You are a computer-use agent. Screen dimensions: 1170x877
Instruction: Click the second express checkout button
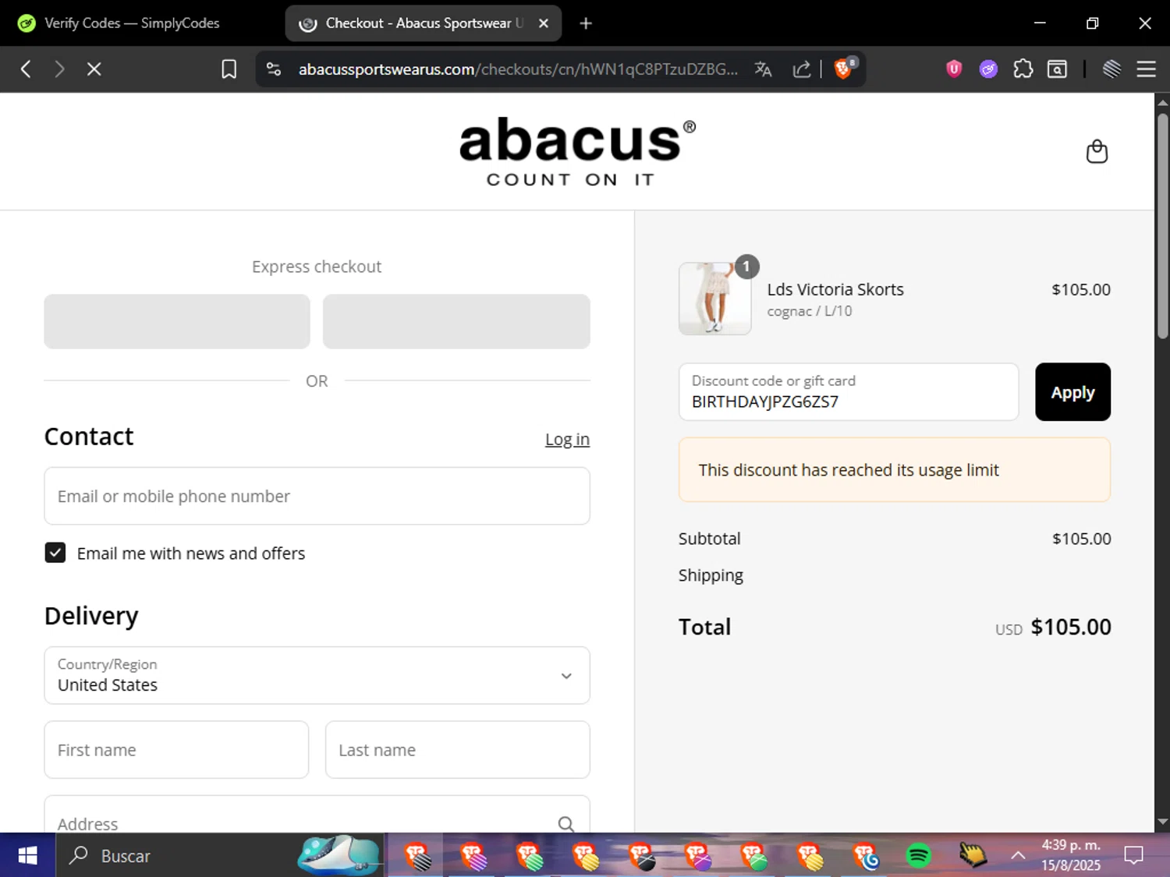456,321
